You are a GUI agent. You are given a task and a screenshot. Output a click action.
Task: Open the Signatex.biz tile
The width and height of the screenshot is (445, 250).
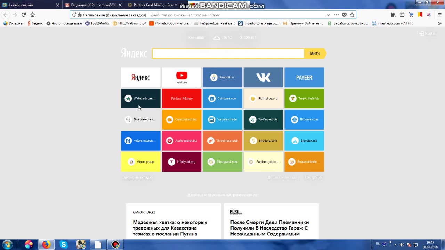[304, 141]
